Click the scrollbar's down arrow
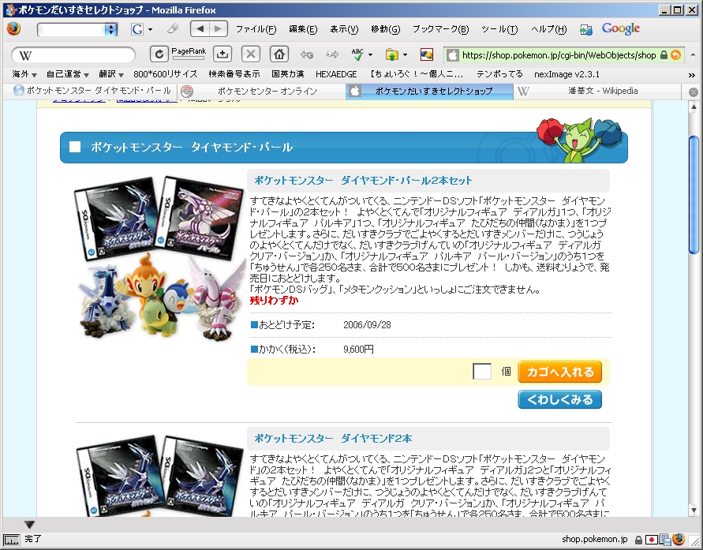Viewport: 703px width, 550px height. coord(693,510)
